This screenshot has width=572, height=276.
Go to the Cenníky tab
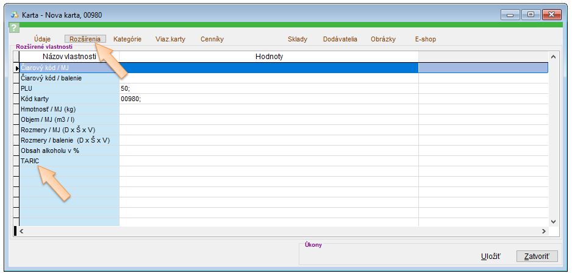[212, 39]
